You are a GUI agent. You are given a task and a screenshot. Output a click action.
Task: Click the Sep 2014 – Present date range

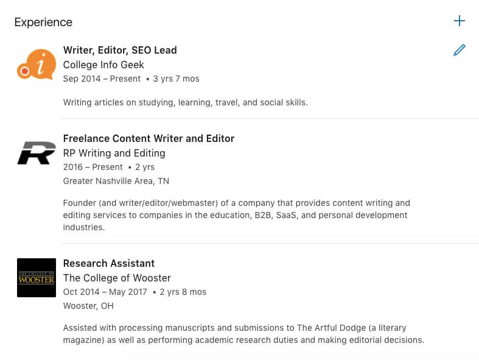coord(102,79)
